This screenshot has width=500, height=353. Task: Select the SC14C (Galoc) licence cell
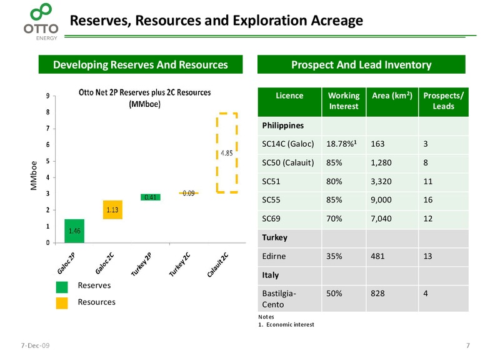(x=289, y=144)
